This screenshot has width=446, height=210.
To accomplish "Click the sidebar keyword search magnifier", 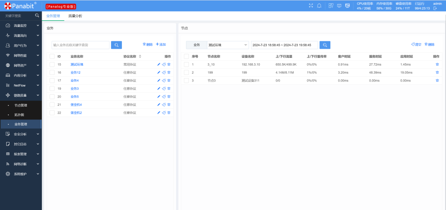I will click(37, 15).
